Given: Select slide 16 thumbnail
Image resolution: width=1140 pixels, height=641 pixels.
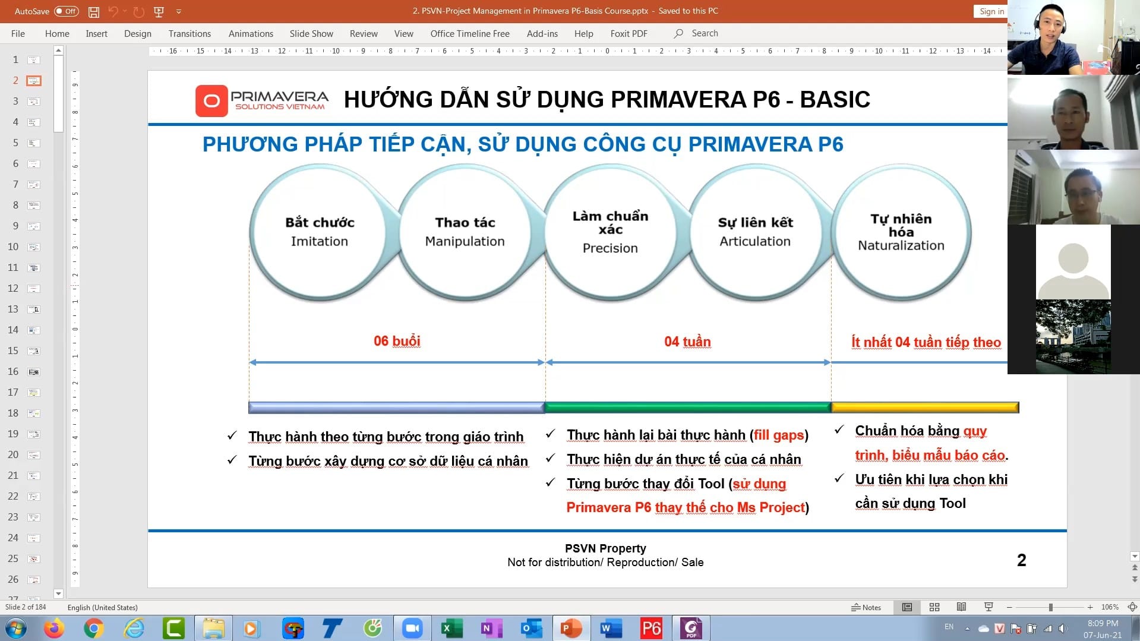Looking at the screenshot, I should pyautogui.click(x=34, y=372).
